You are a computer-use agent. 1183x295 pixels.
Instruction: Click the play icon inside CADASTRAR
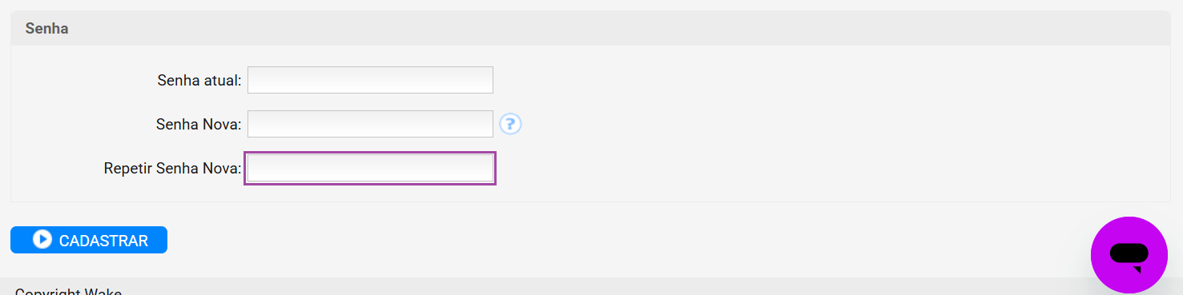pyautogui.click(x=42, y=240)
